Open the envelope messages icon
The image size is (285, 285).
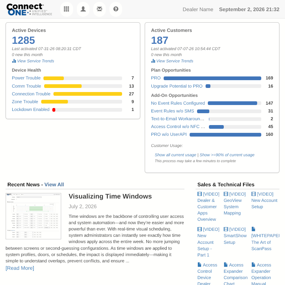coord(99,9)
